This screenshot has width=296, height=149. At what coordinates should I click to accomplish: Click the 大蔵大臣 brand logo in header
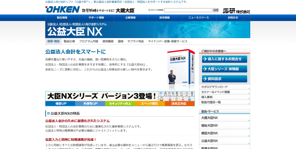point(125,11)
